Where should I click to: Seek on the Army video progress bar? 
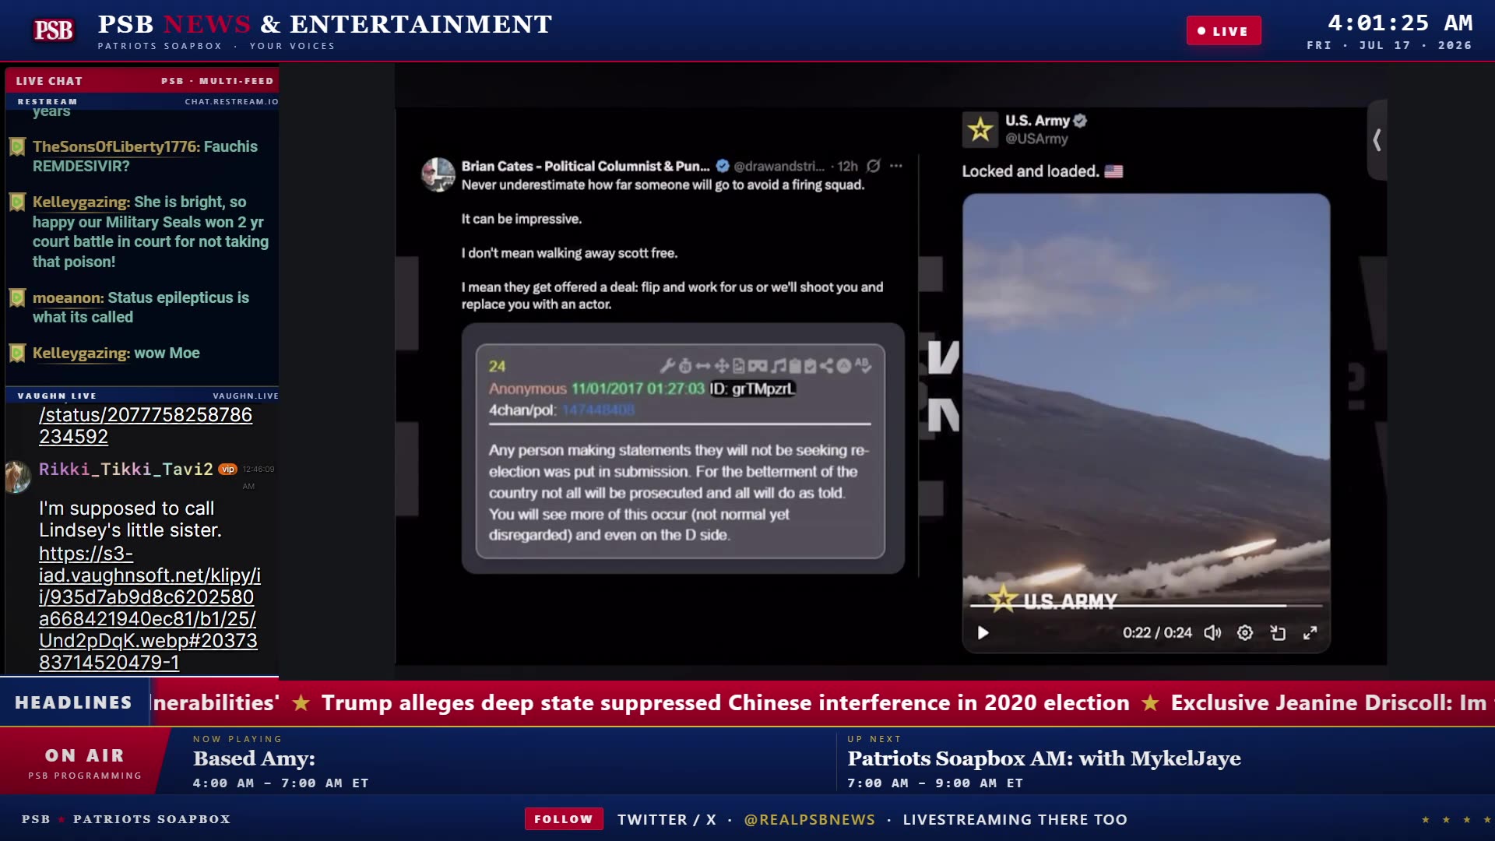(1145, 605)
